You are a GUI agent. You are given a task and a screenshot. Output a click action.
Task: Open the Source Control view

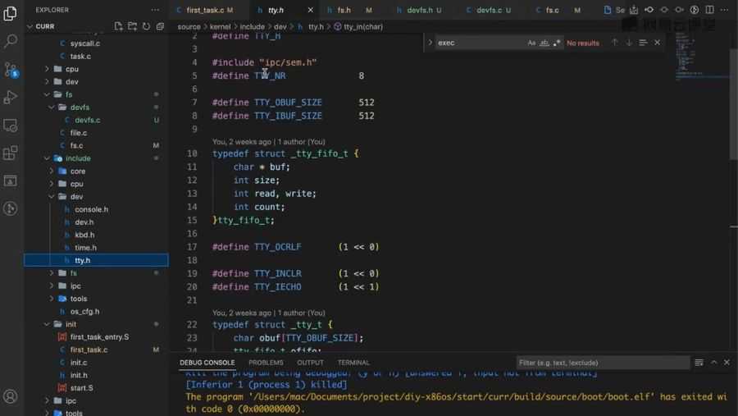[x=10, y=69]
